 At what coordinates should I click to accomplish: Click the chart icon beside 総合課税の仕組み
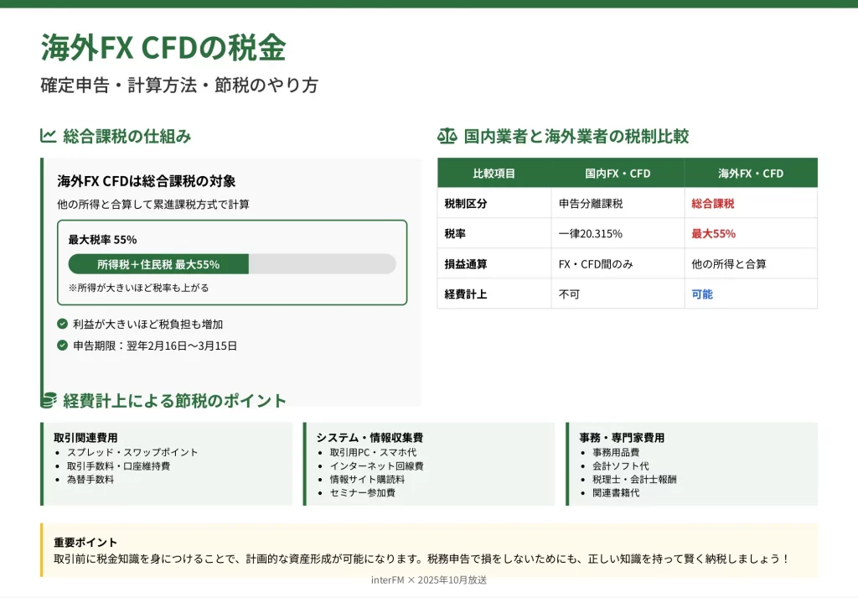click(48, 136)
